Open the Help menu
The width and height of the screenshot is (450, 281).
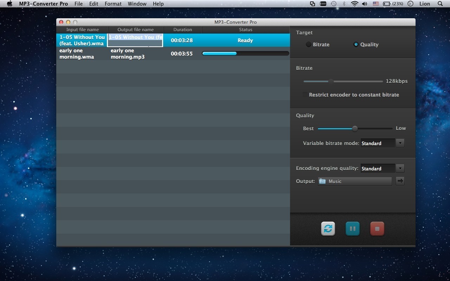[x=158, y=4]
